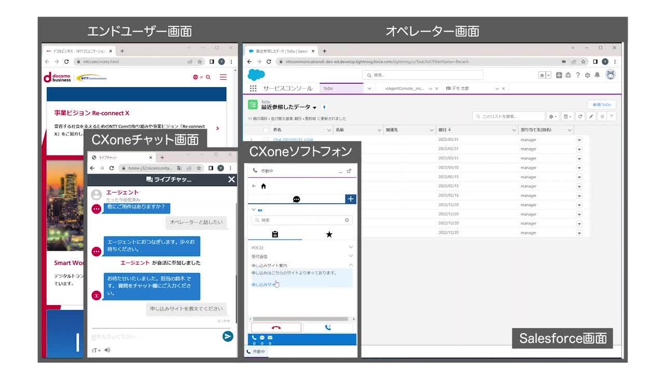
Task: Open the 事業ビジョン Re-connect X link
Action: (92, 113)
